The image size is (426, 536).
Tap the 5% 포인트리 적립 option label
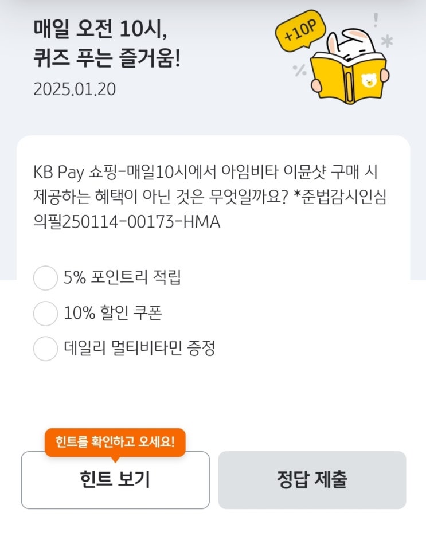tap(123, 278)
